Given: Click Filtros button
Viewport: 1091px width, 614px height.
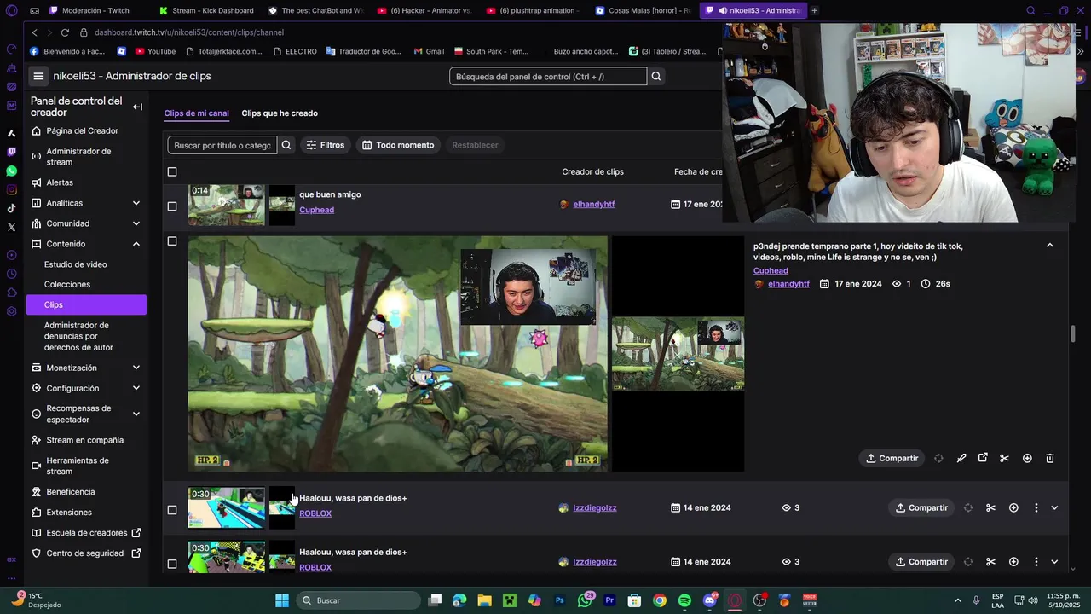Looking at the screenshot, I should tap(326, 145).
